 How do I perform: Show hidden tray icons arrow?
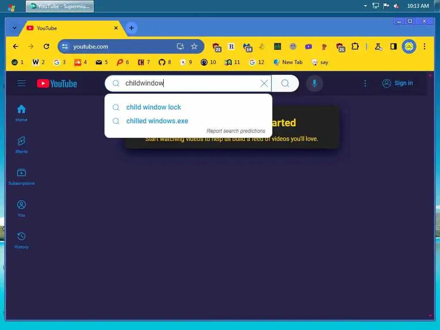365,6
